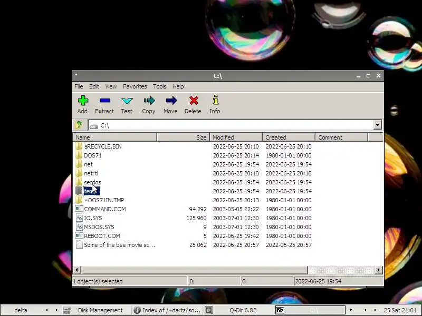
Task: Click the DOS71 folder icon
Action: point(79,155)
